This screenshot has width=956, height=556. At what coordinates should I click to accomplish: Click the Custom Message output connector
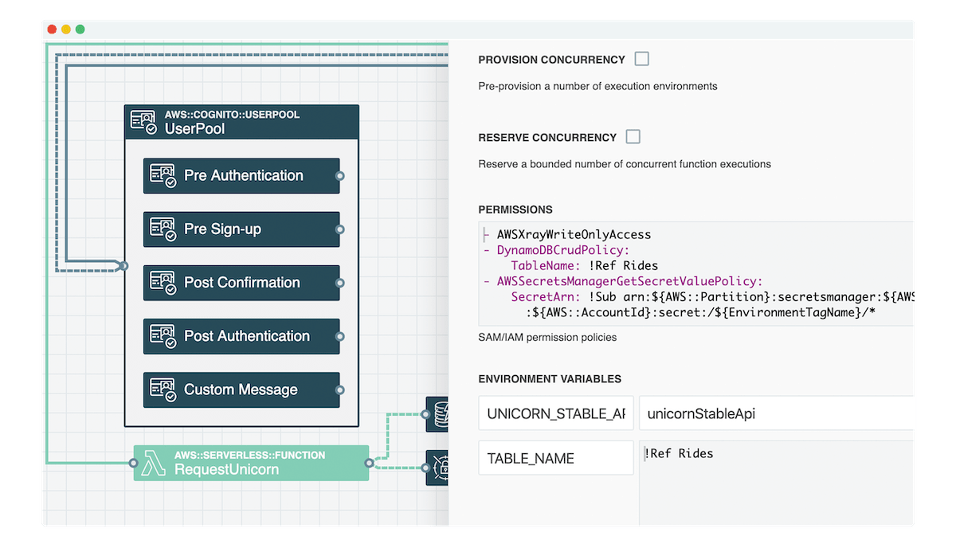pyautogui.click(x=339, y=390)
